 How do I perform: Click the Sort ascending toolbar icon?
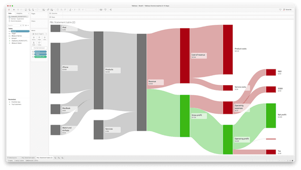(x=62, y=9)
